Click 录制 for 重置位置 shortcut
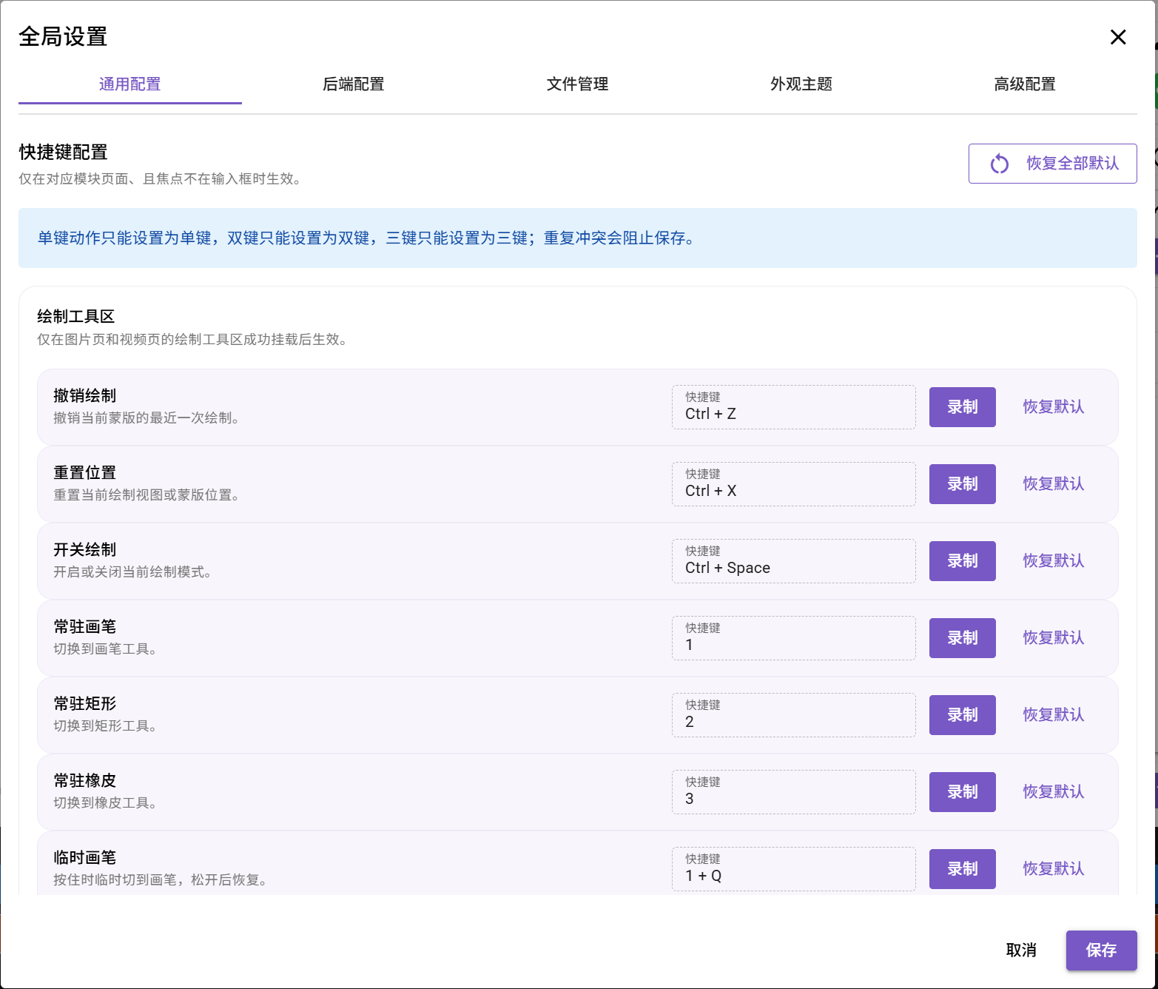1158x989 pixels. tap(962, 484)
